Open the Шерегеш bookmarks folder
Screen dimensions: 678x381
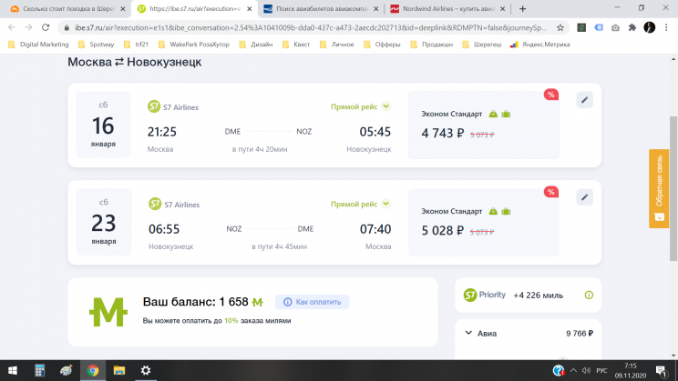[x=482, y=45]
